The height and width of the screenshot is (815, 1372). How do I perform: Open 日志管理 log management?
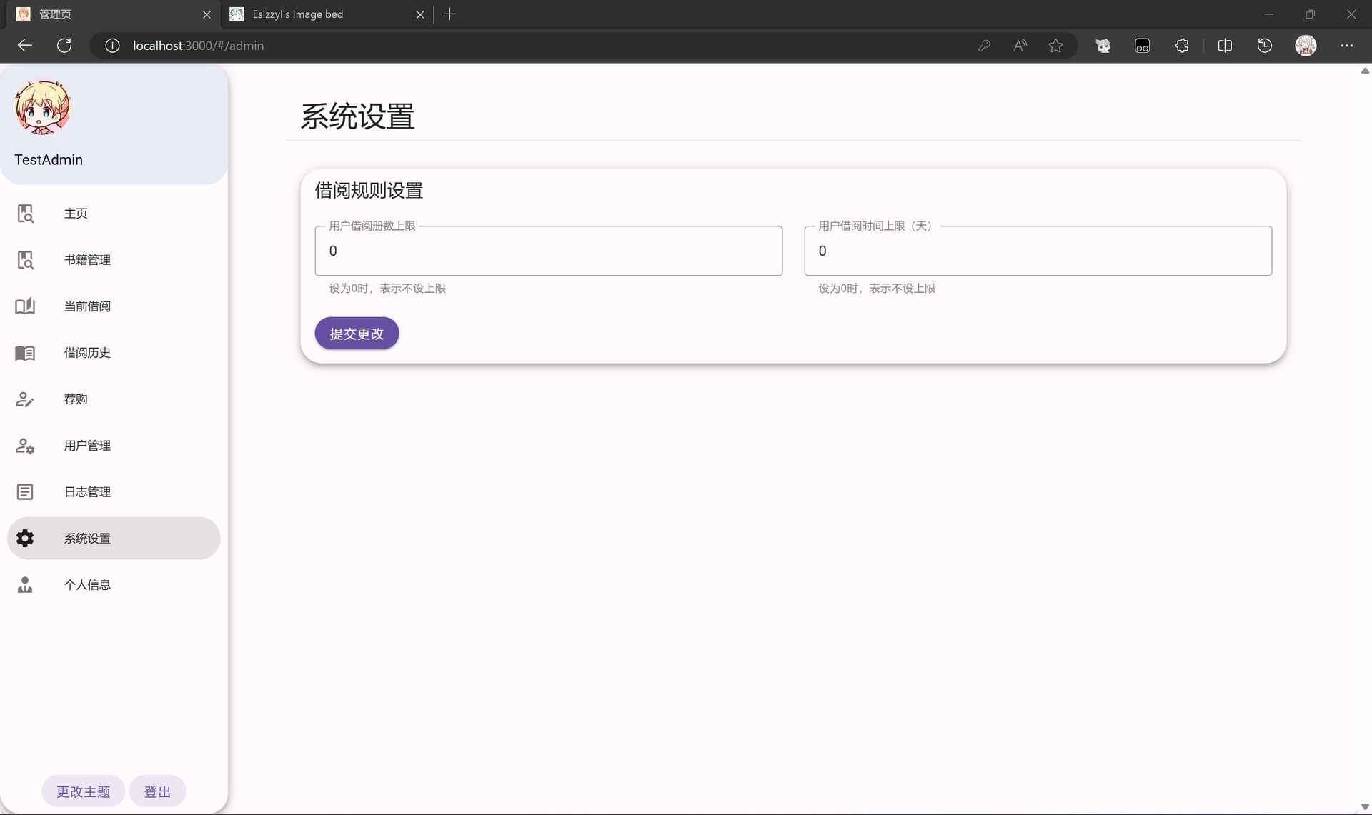(x=86, y=491)
